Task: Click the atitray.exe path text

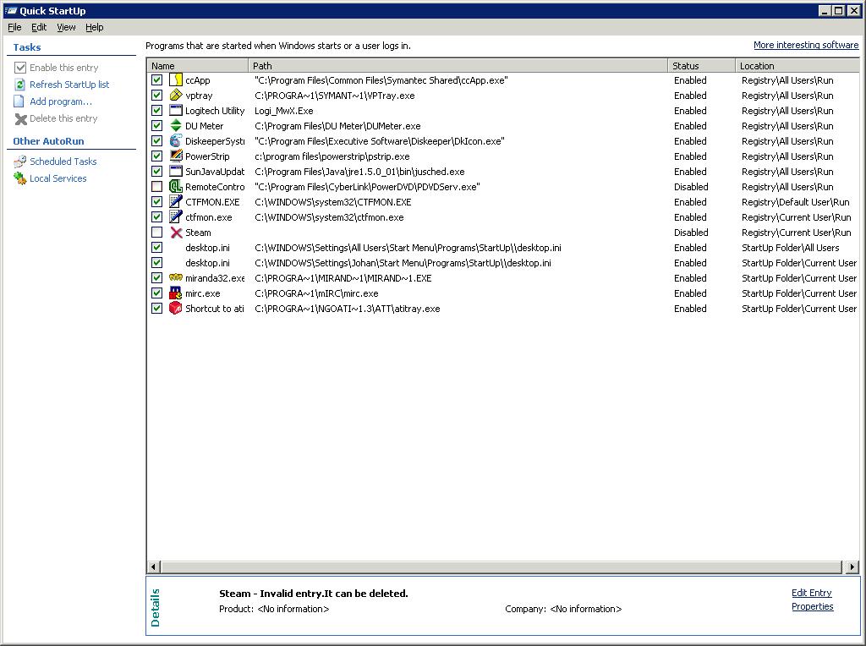Action: point(348,308)
